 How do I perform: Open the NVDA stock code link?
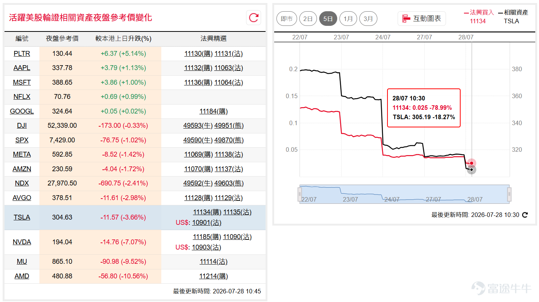pyautogui.click(x=22, y=242)
